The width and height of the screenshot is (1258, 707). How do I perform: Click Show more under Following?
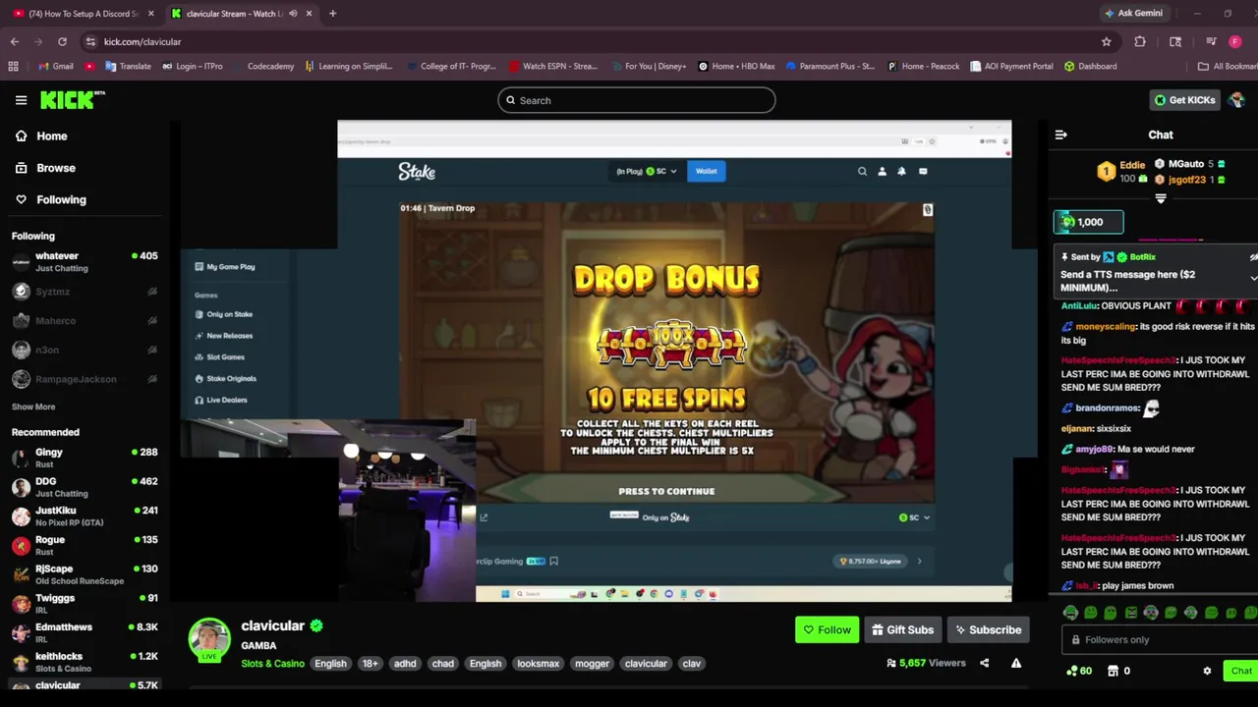33,407
